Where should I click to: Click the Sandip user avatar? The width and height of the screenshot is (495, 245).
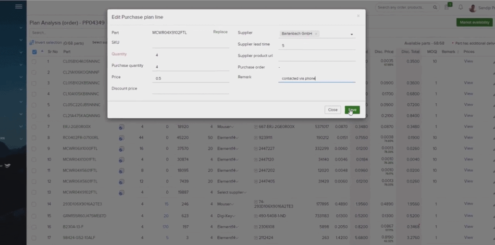(x=472, y=8)
